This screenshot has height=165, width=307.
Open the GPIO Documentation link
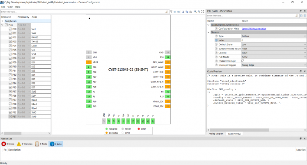click(x=254, y=28)
